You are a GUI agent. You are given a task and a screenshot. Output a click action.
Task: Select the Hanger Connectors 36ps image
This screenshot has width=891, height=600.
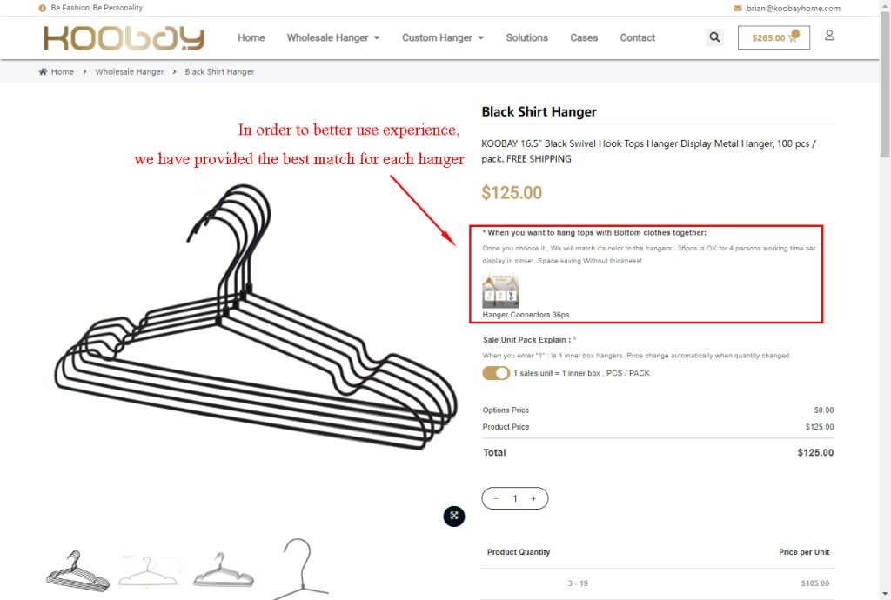(x=500, y=290)
